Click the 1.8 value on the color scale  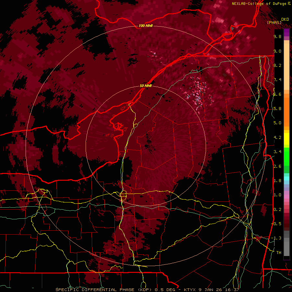coord(277,181)
